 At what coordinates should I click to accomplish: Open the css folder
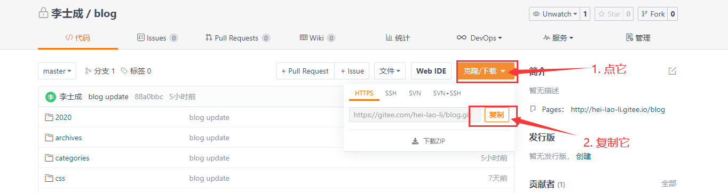tap(60, 178)
